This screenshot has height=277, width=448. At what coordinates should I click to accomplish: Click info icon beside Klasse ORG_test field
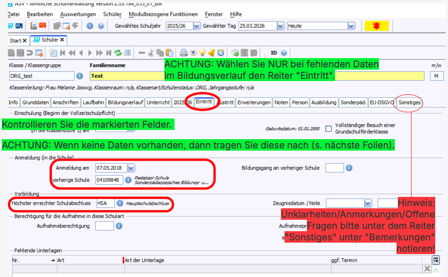80,76
